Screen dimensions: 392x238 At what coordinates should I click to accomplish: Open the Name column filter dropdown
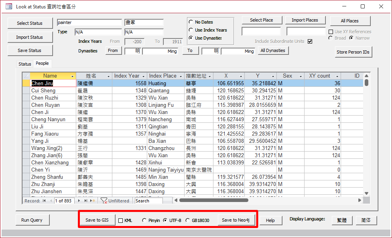73,76
